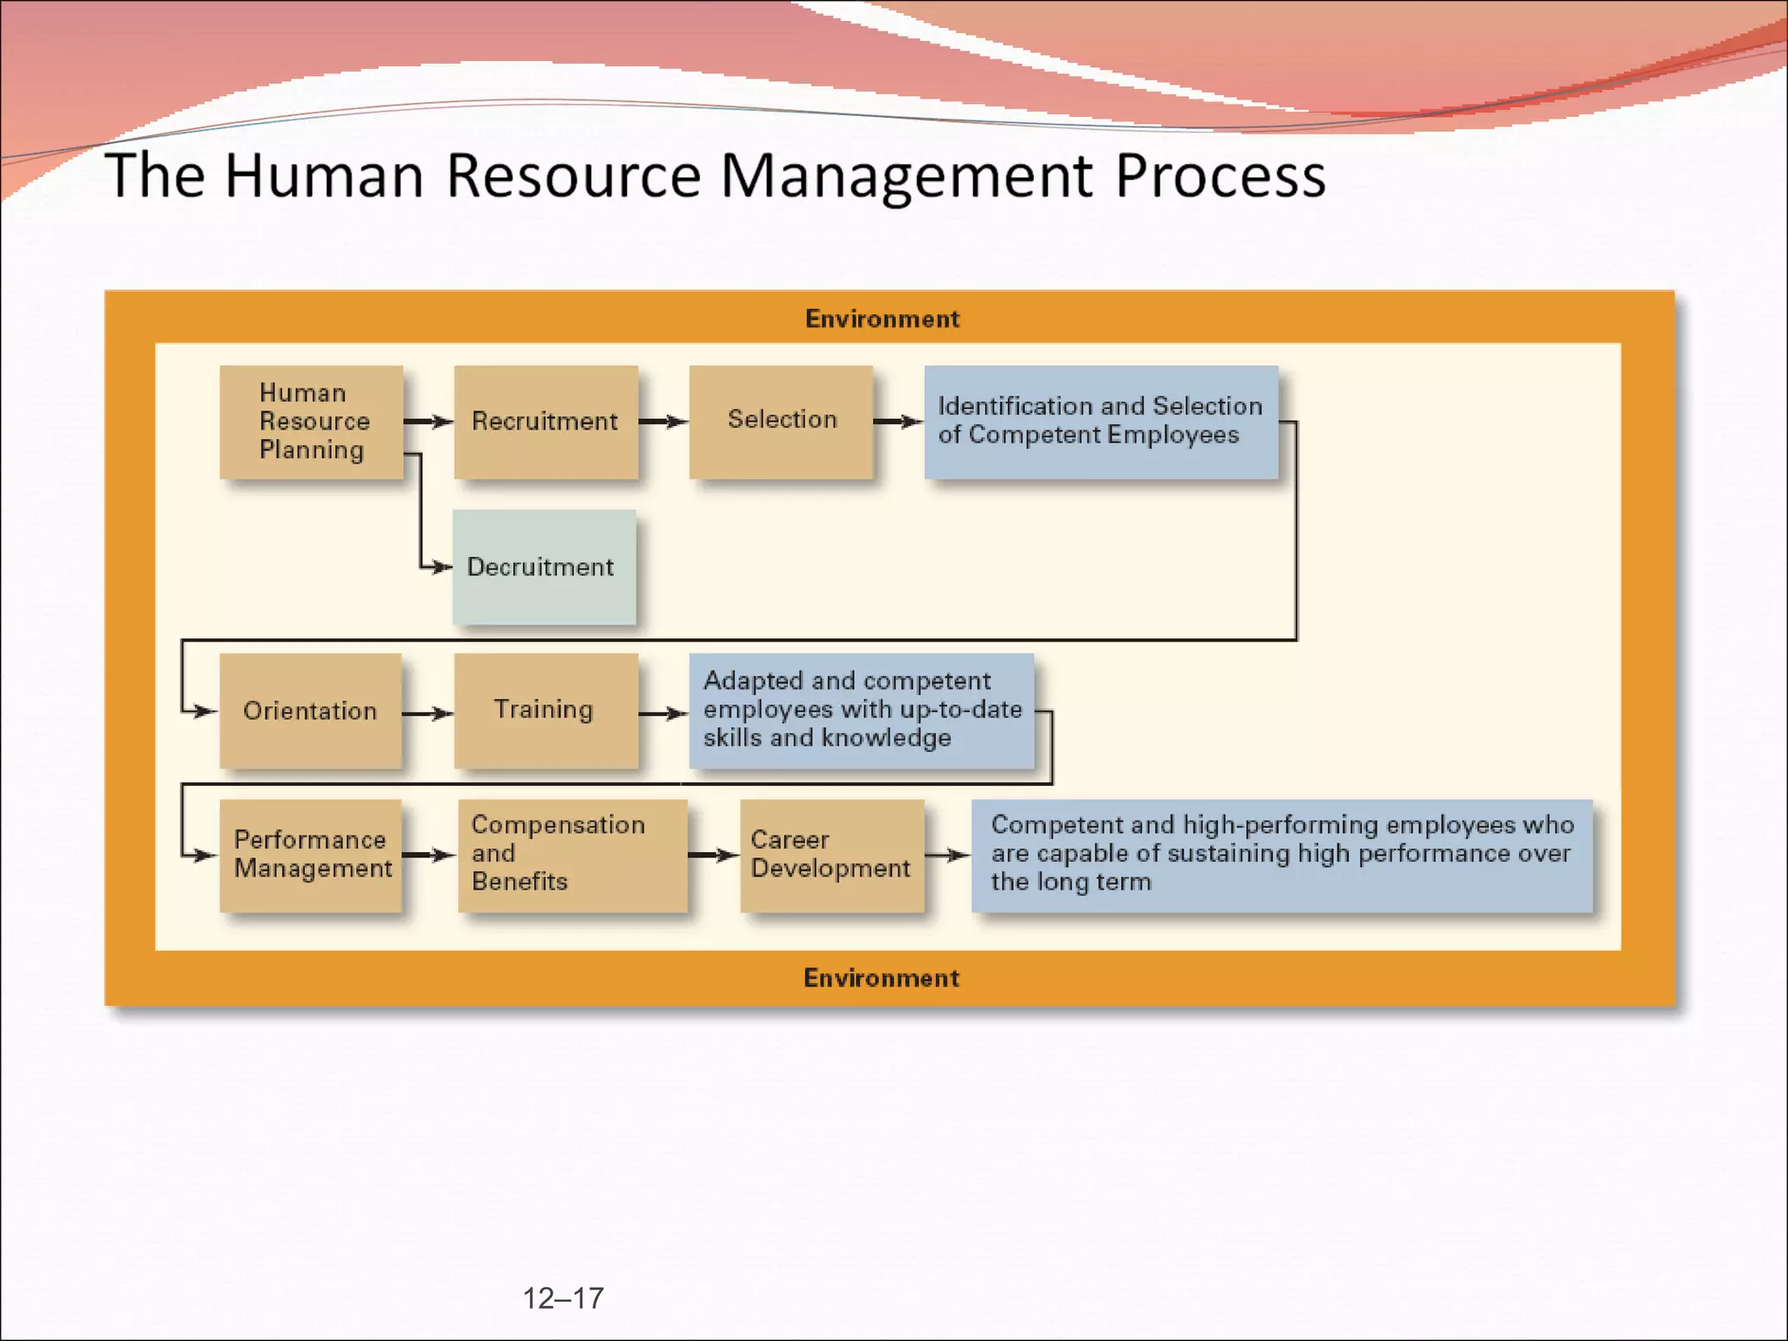Click the slide title The Human Resource Management Process
This screenshot has height=1341, width=1788.
click(x=715, y=175)
